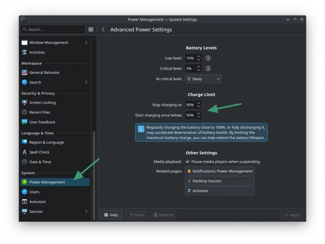
Task: Click the magnifier icon in the search field
Action: [25, 29]
